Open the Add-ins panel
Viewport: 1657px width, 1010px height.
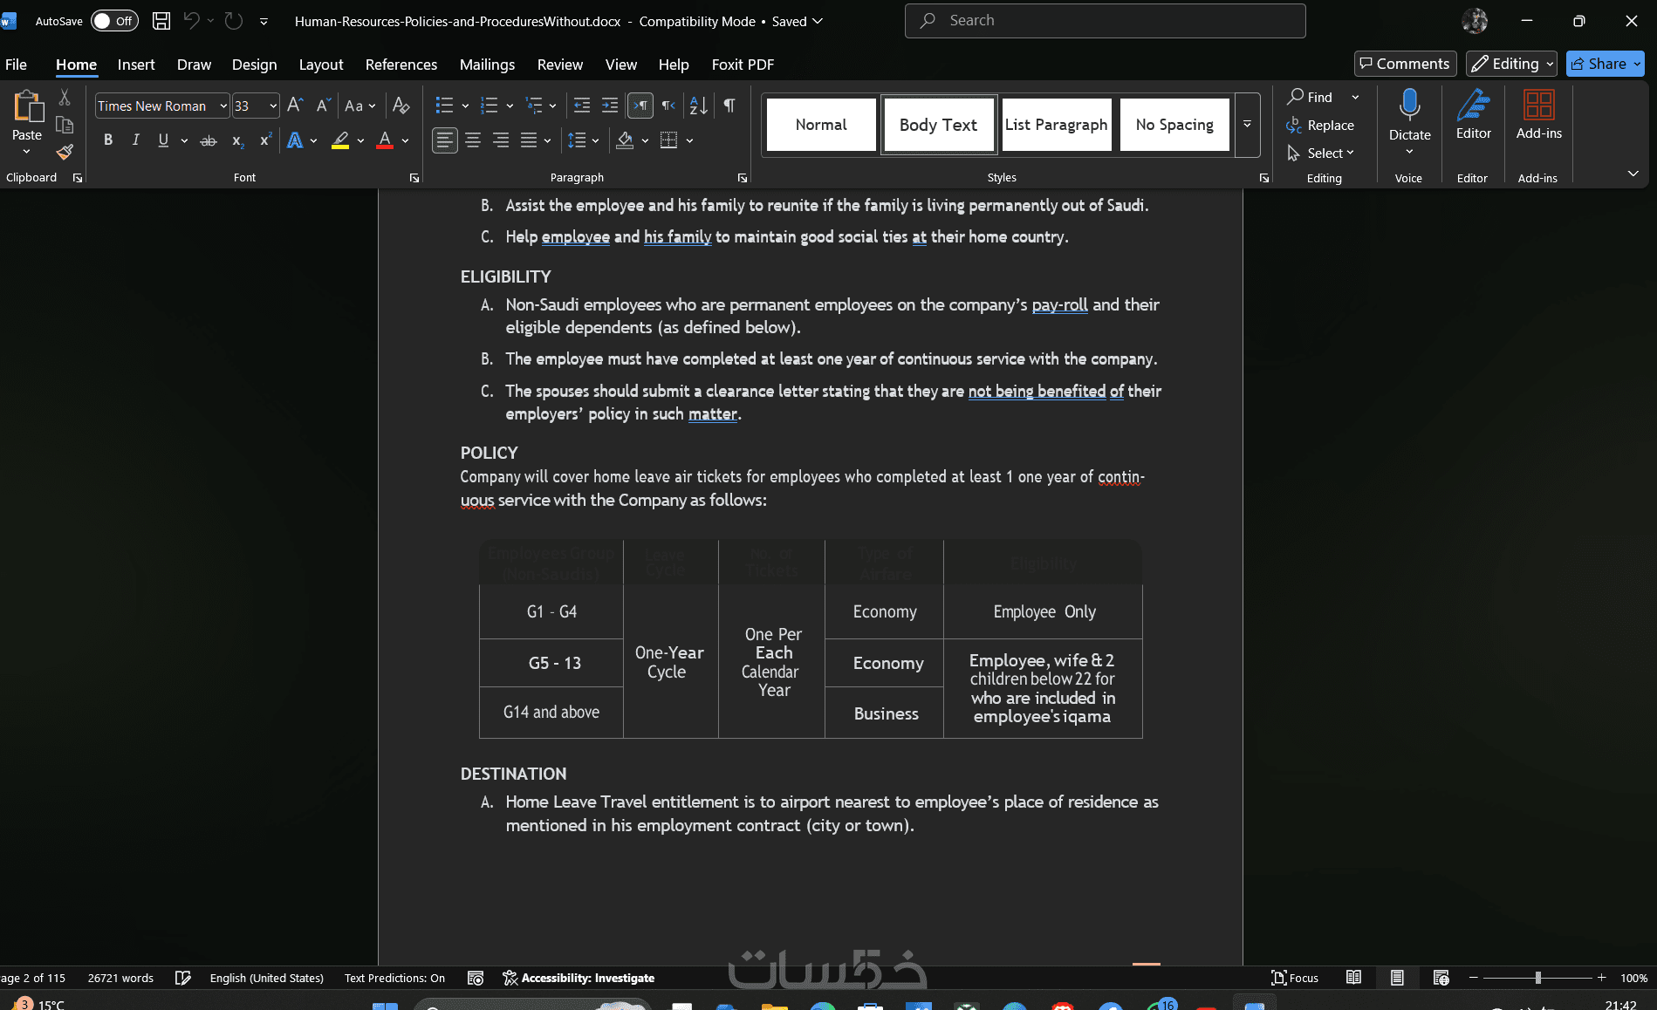(x=1538, y=115)
